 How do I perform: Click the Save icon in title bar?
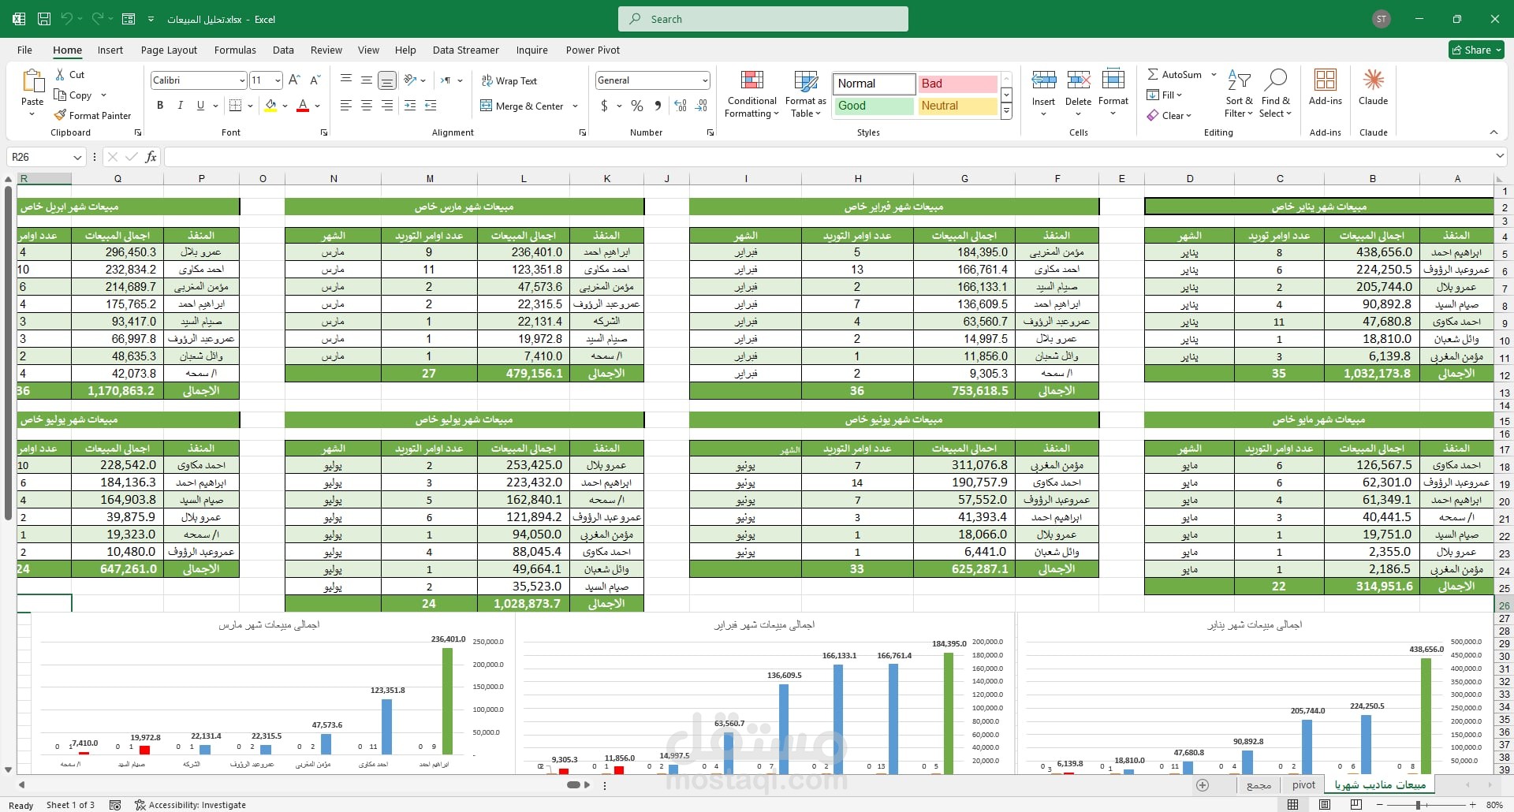(44, 19)
